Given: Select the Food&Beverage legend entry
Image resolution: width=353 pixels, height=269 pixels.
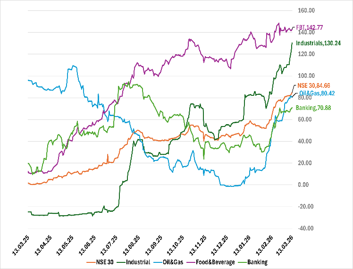Looking at the screenshot, I should pyautogui.click(x=215, y=262).
